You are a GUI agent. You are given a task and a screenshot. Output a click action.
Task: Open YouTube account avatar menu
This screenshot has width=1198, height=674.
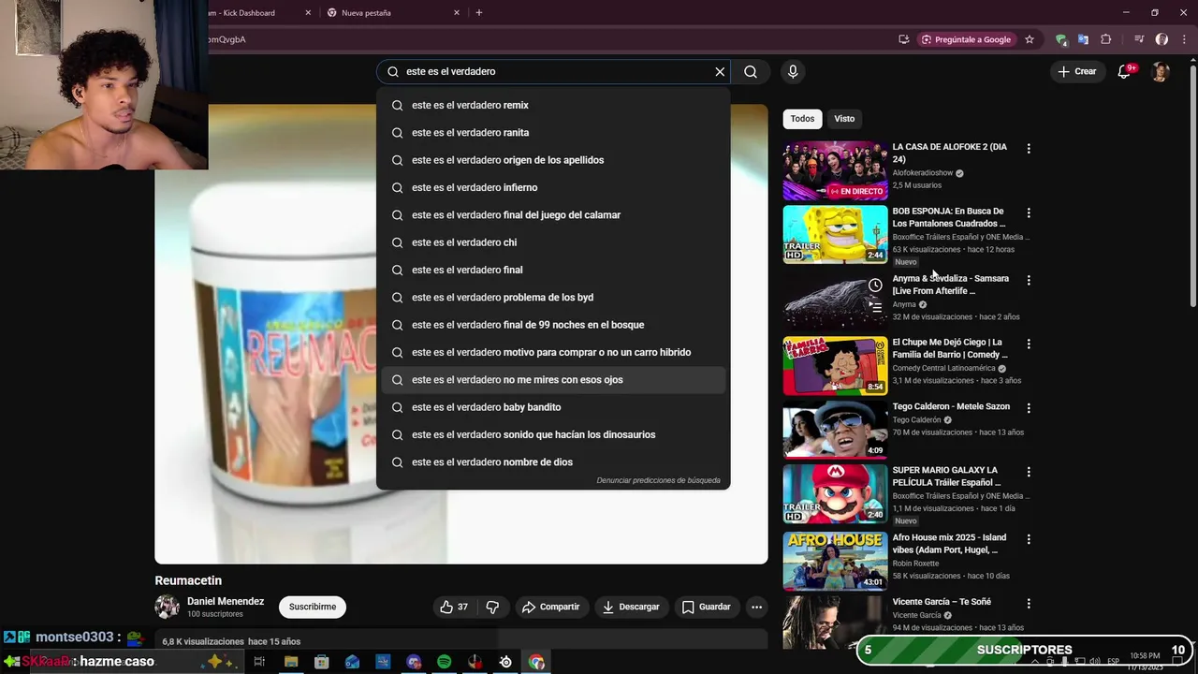click(x=1161, y=71)
